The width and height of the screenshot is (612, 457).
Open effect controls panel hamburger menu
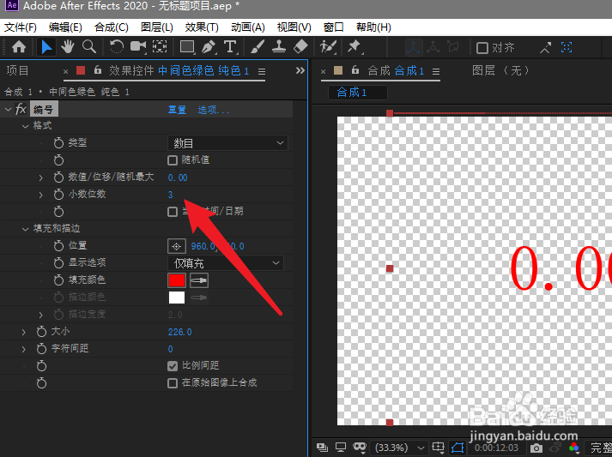262,71
